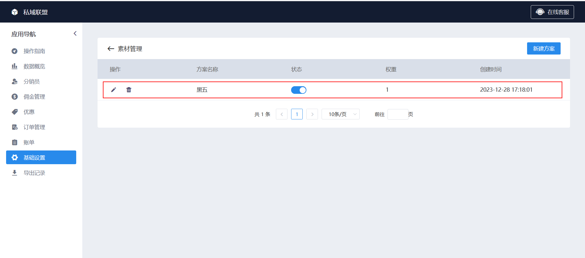Go back using 素材管理 arrow
585x258 pixels.
coord(111,49)
